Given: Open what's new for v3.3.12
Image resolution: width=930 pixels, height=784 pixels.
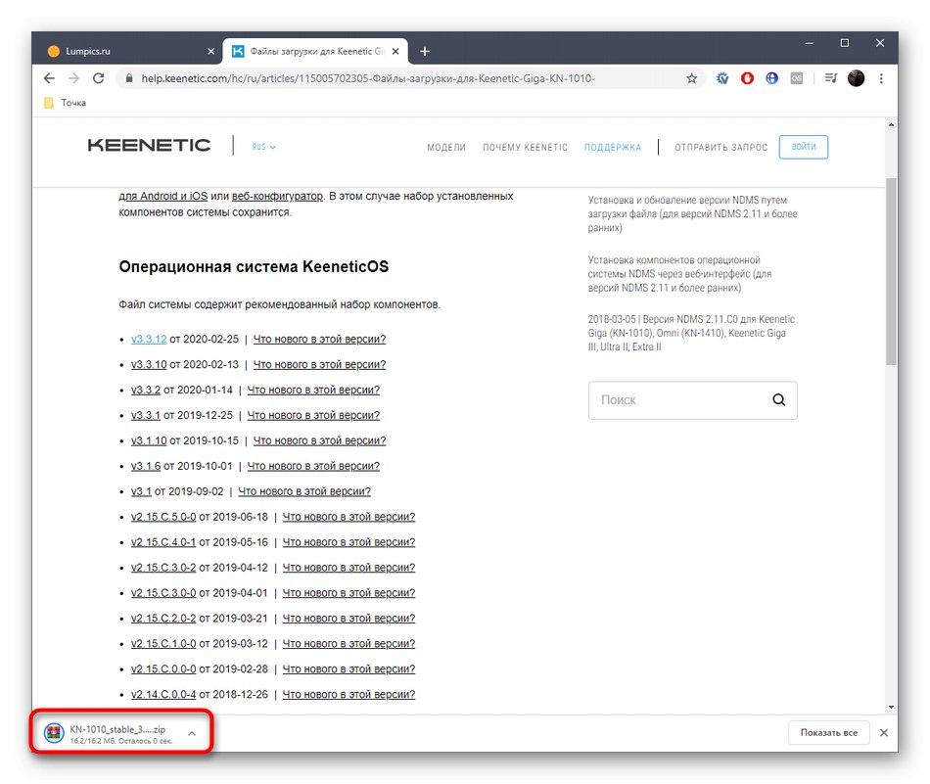Looking at the screenshot, I should pos(320,340).
